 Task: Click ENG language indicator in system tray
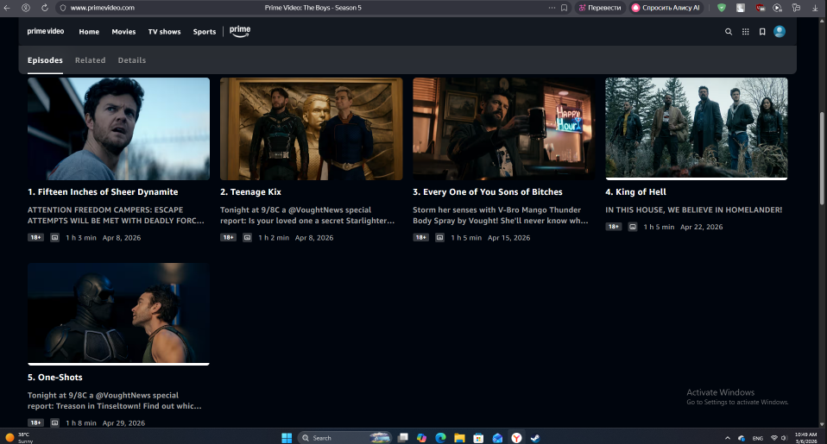pyautogui.click(x=758, y=438)
